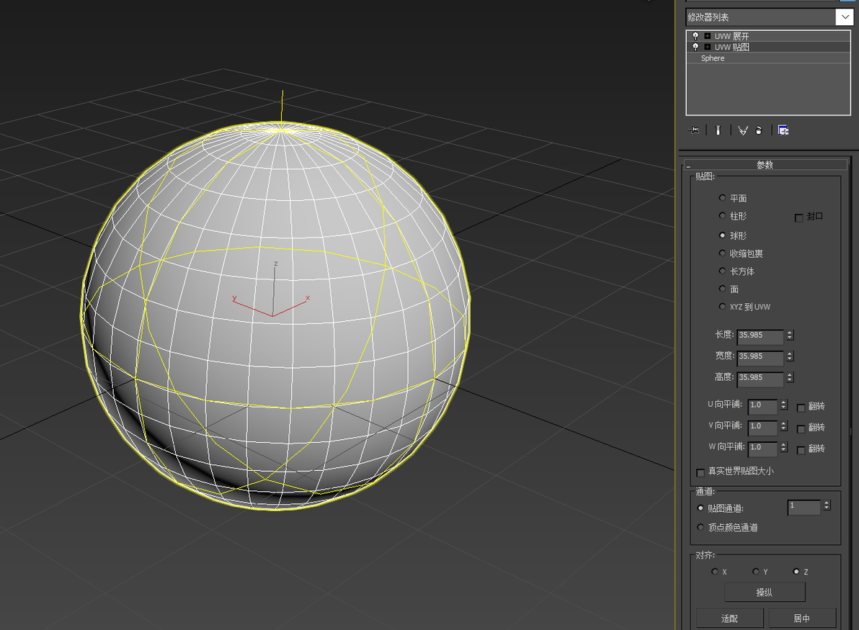Open Configure Modifier Sets icon
This screenshot has width=859, height=630.
pos(783,130)
